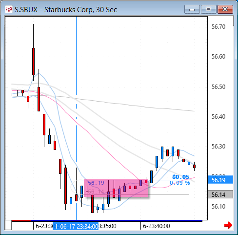Click the $0.05 measurement label
The width and height of the screenshot is (238, 235).
(180, 177)
